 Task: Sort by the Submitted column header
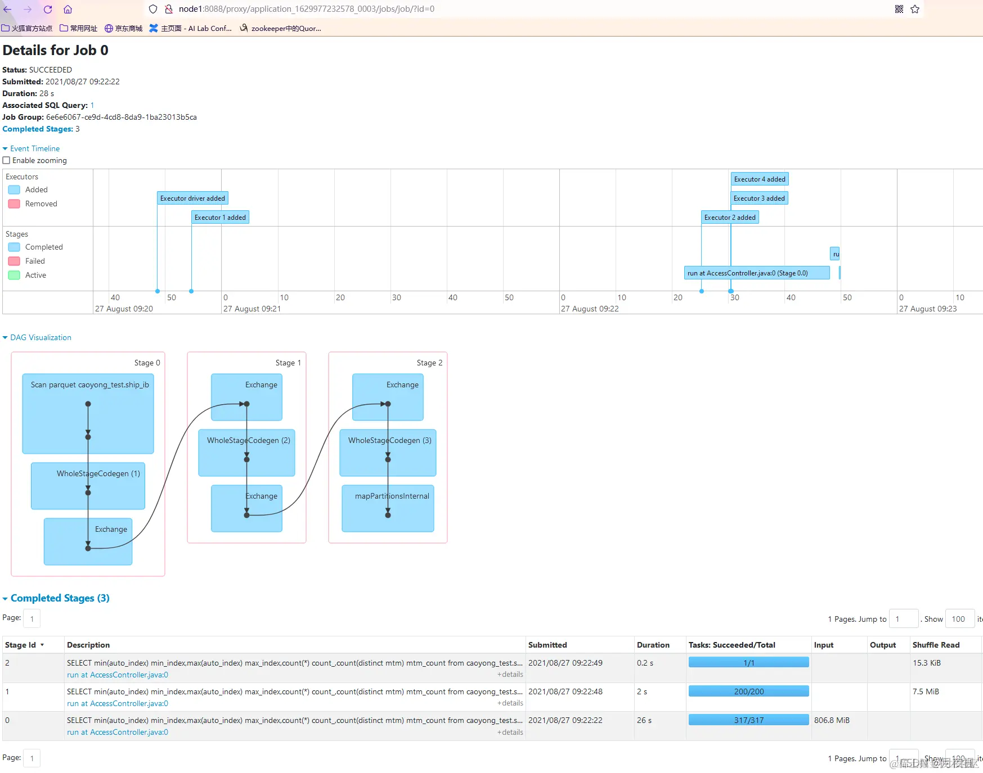pos(547,645)
